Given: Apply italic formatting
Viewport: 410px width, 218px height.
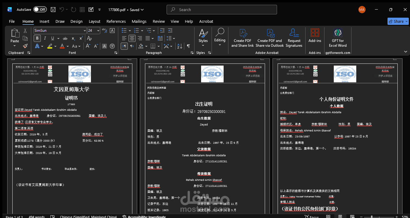Looking at the screenshot, I should click(x=45, y=38).
